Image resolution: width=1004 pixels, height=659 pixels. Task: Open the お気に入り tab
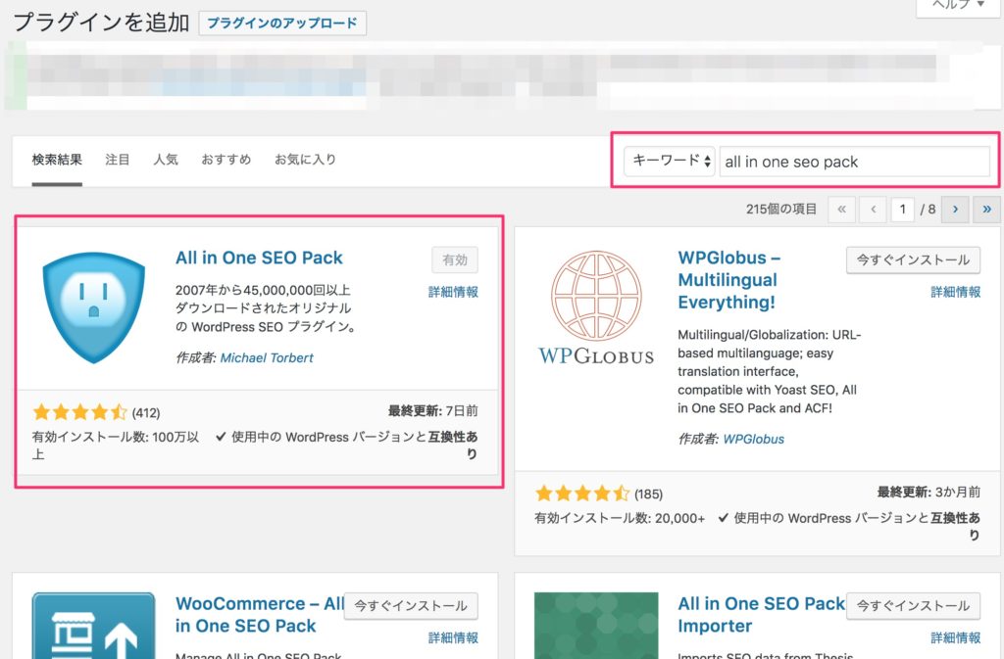tap(305, 160)
